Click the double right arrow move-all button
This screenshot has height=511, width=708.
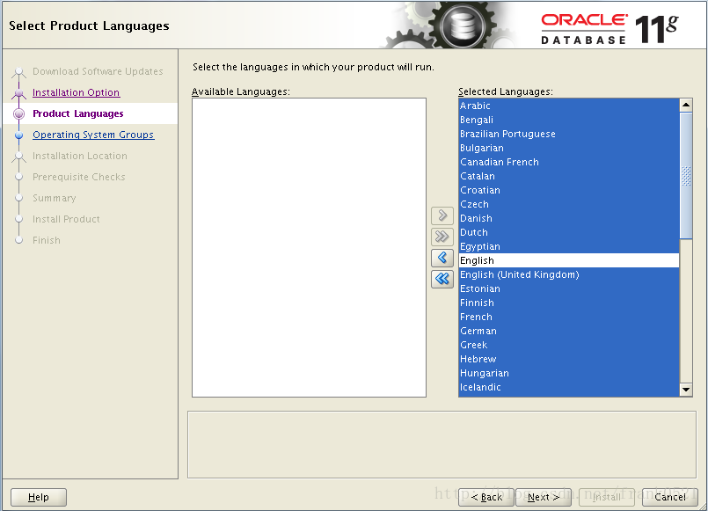click(442, 237)
